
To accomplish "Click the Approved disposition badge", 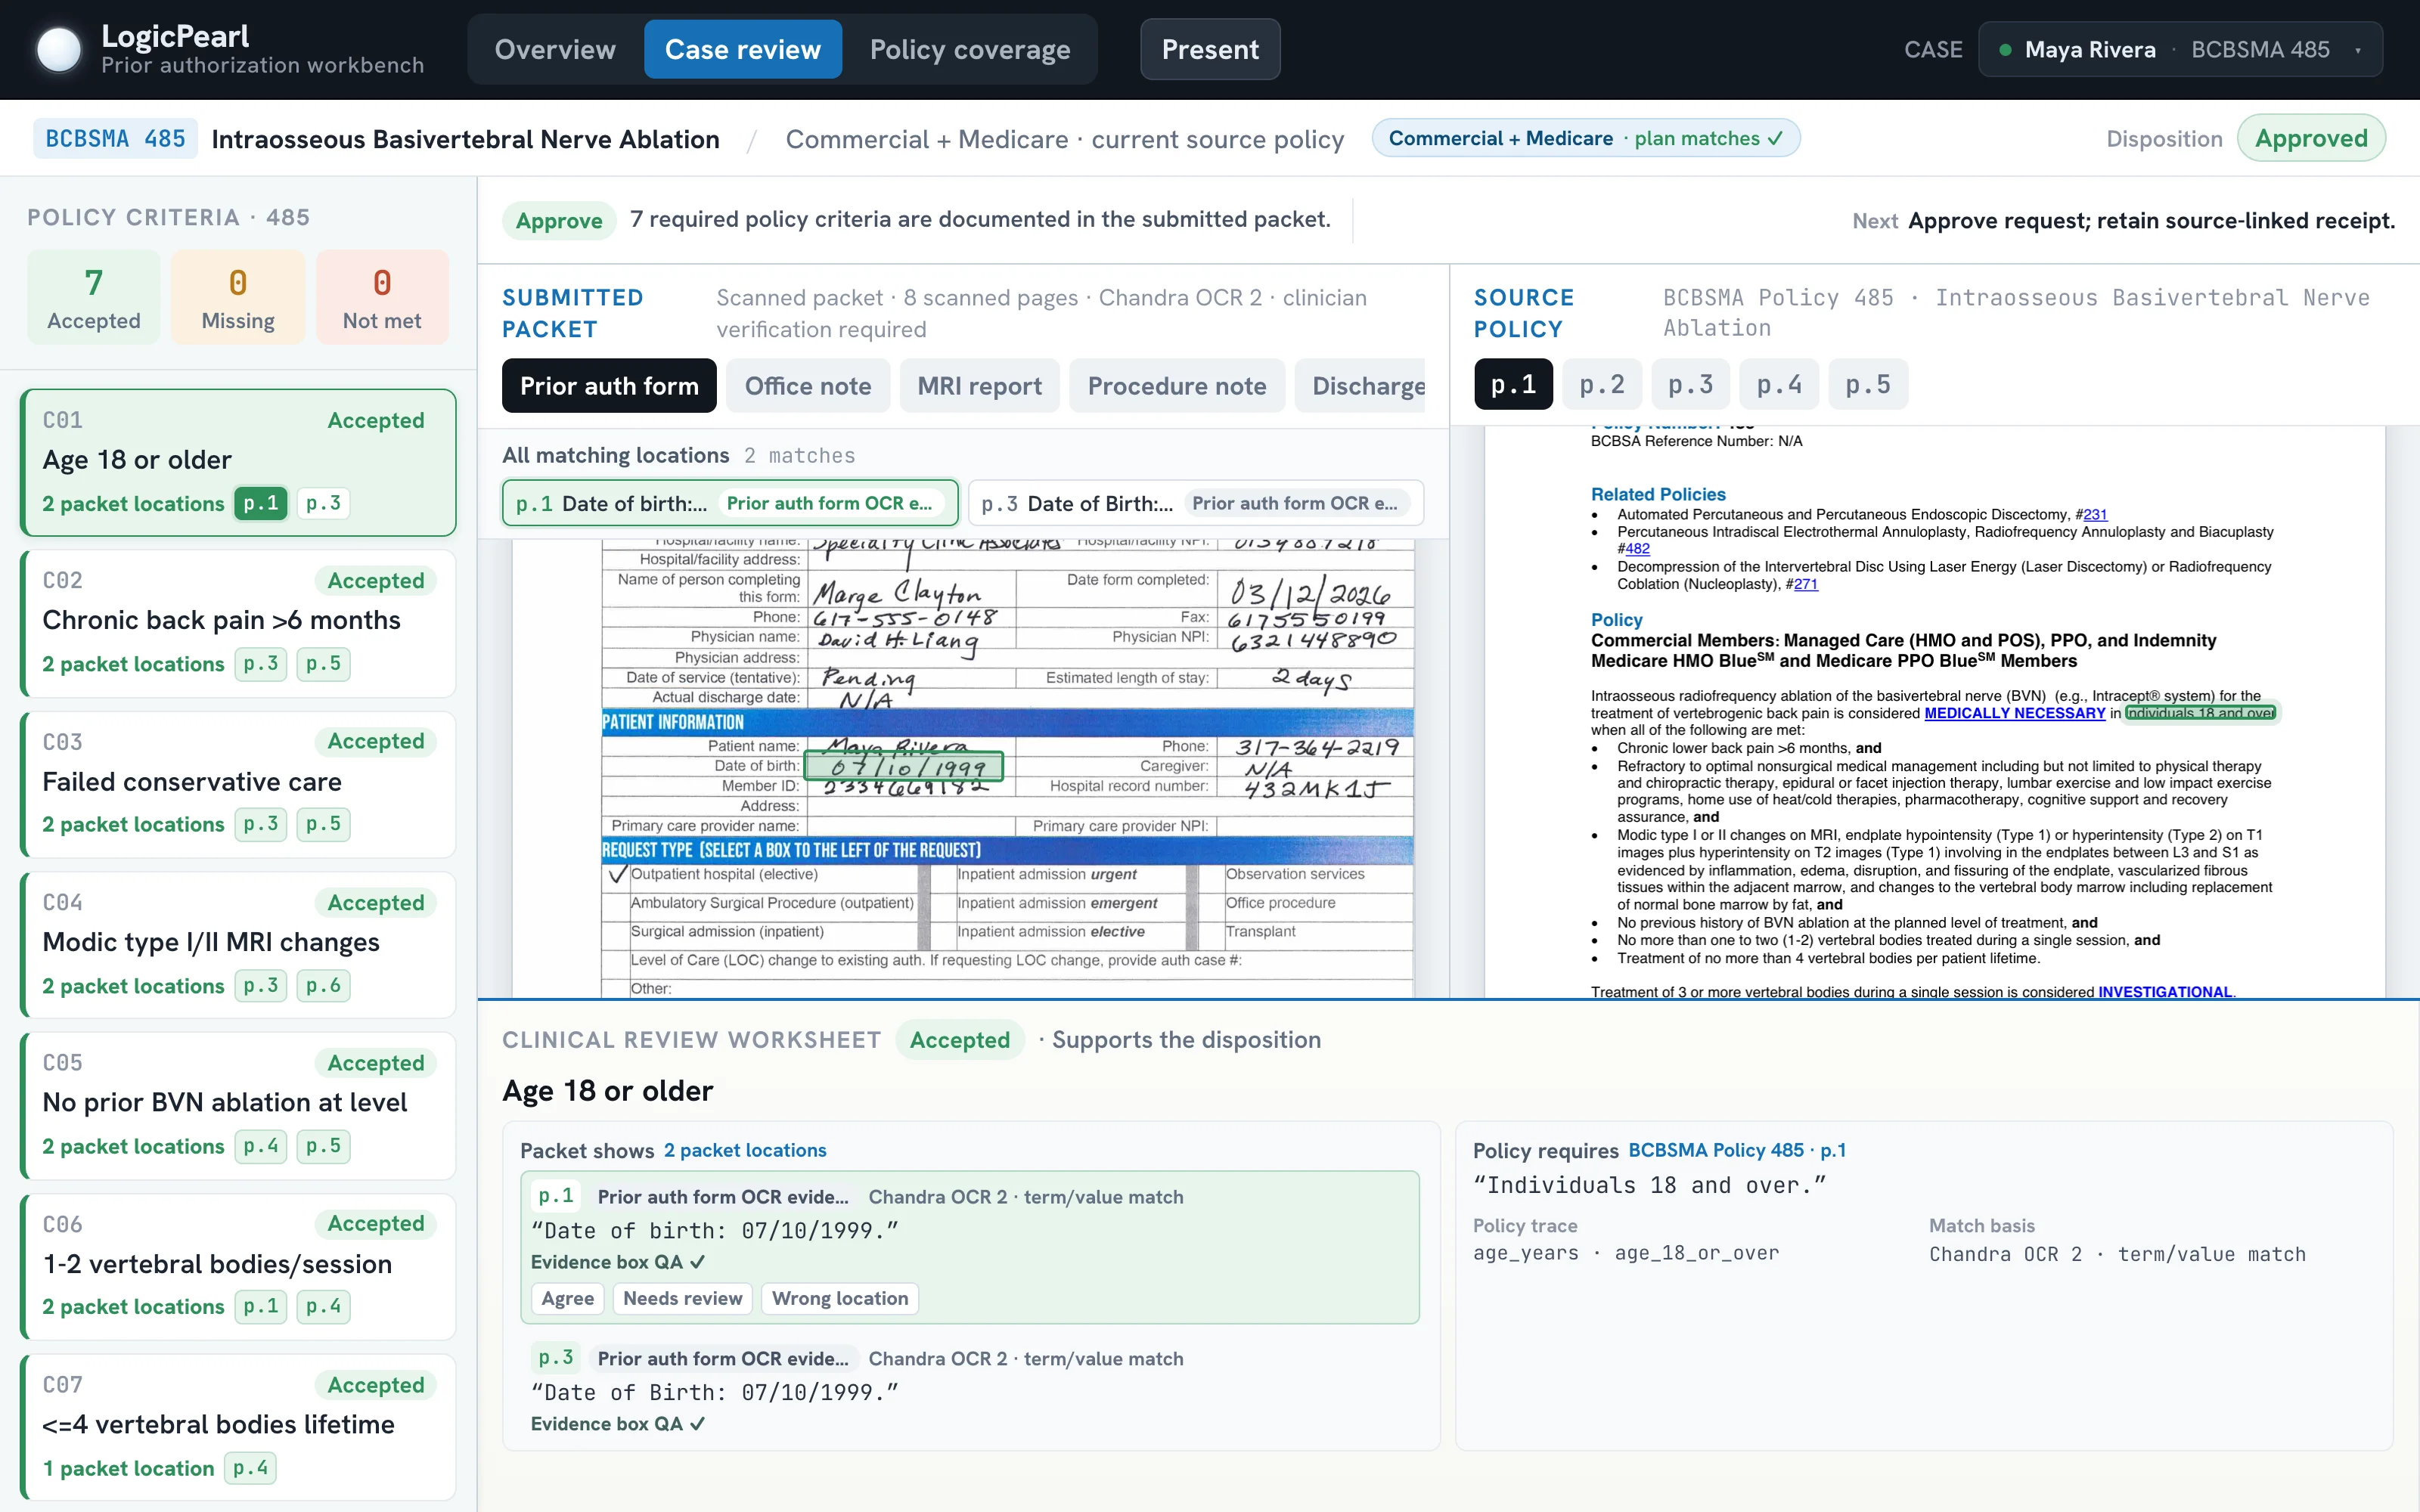I will coord(2311,138).
